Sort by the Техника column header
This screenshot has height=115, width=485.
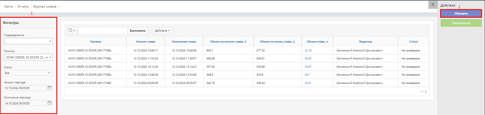(x=96, y=42)
